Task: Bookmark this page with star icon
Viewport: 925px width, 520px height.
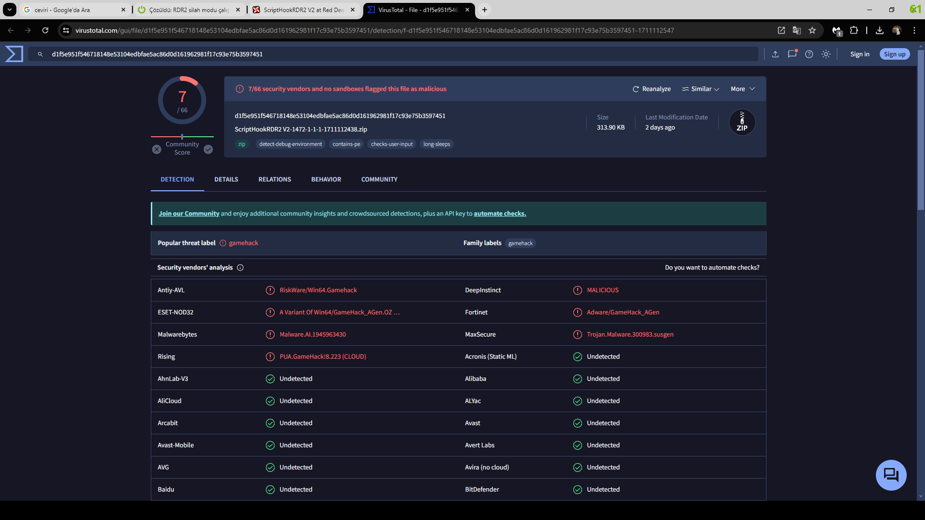Action: tap(812, 30)
